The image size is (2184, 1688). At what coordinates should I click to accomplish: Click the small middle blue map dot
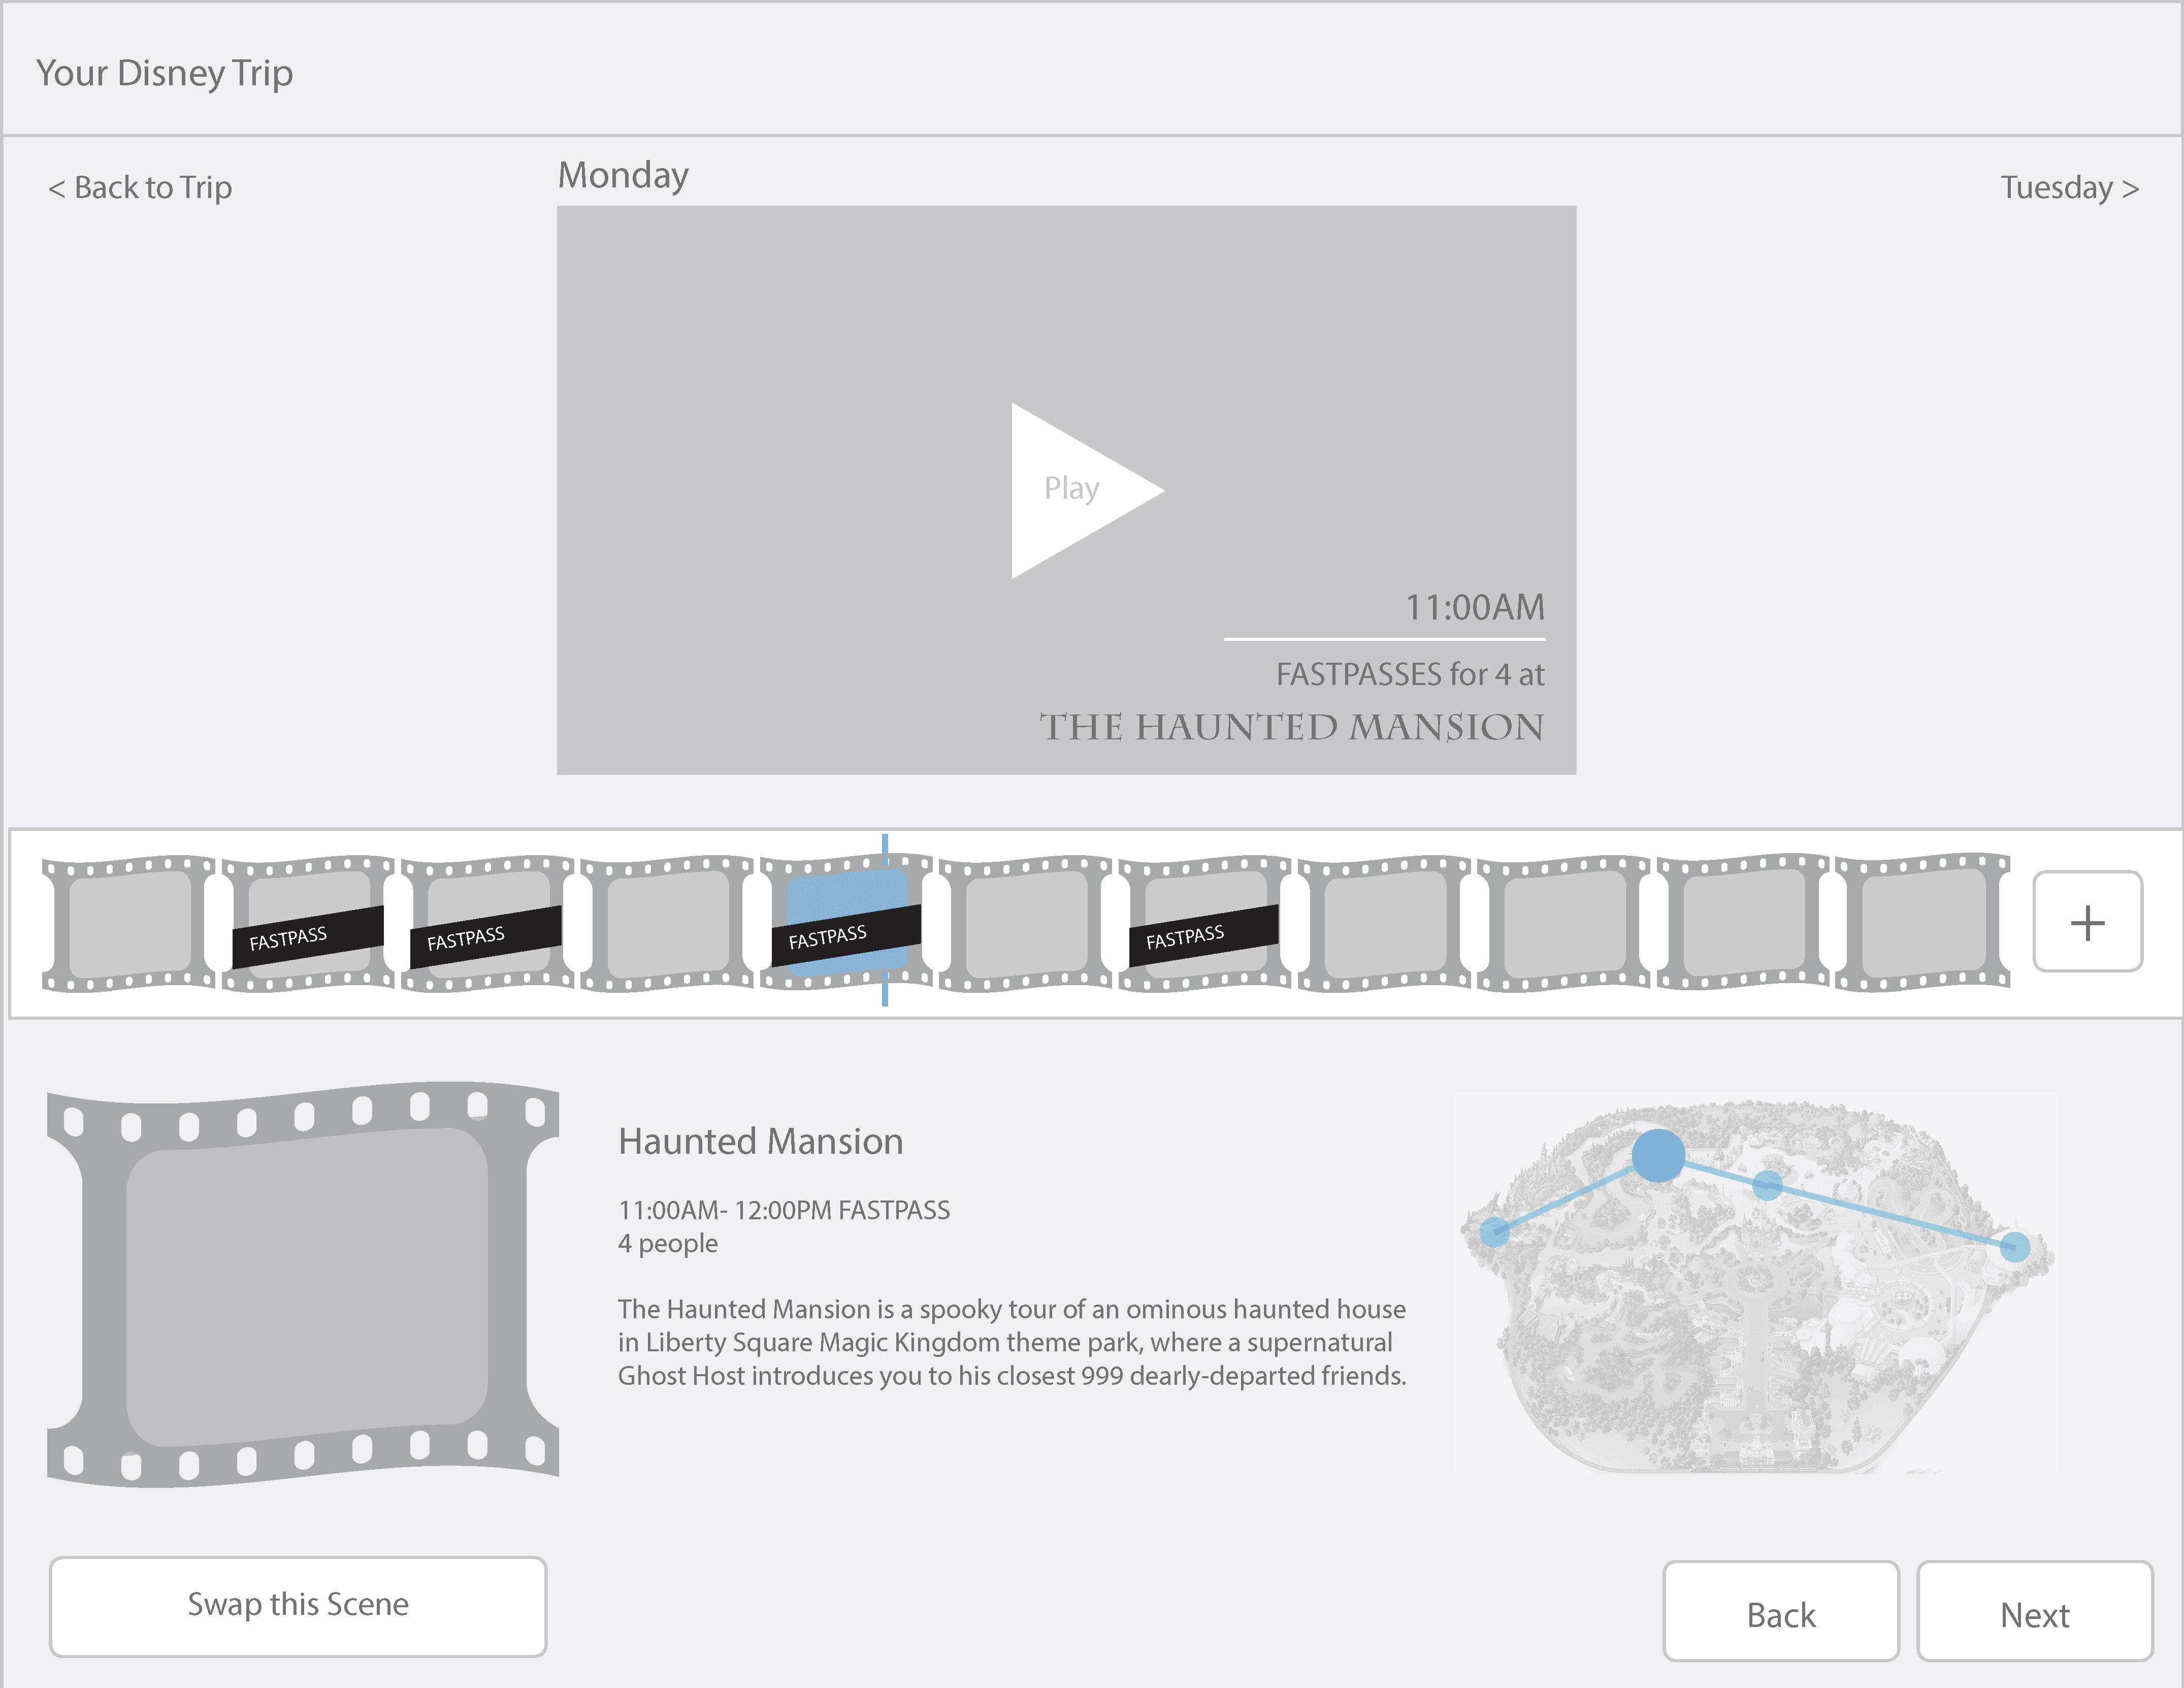pos(1767,1186)
